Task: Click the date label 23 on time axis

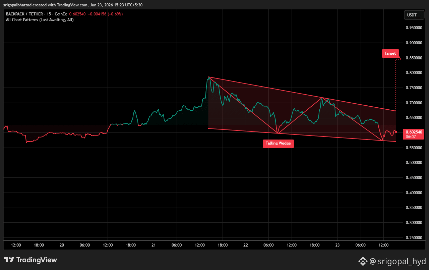Action: 338,245
